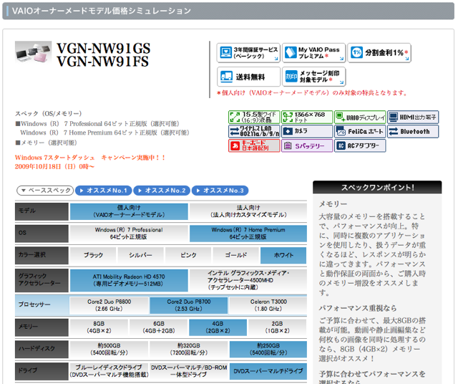Click the VAIOディスプレイ spec icon
Viewport: 458px width, 384px height.
pyautogui.click(x=360, y=117)
